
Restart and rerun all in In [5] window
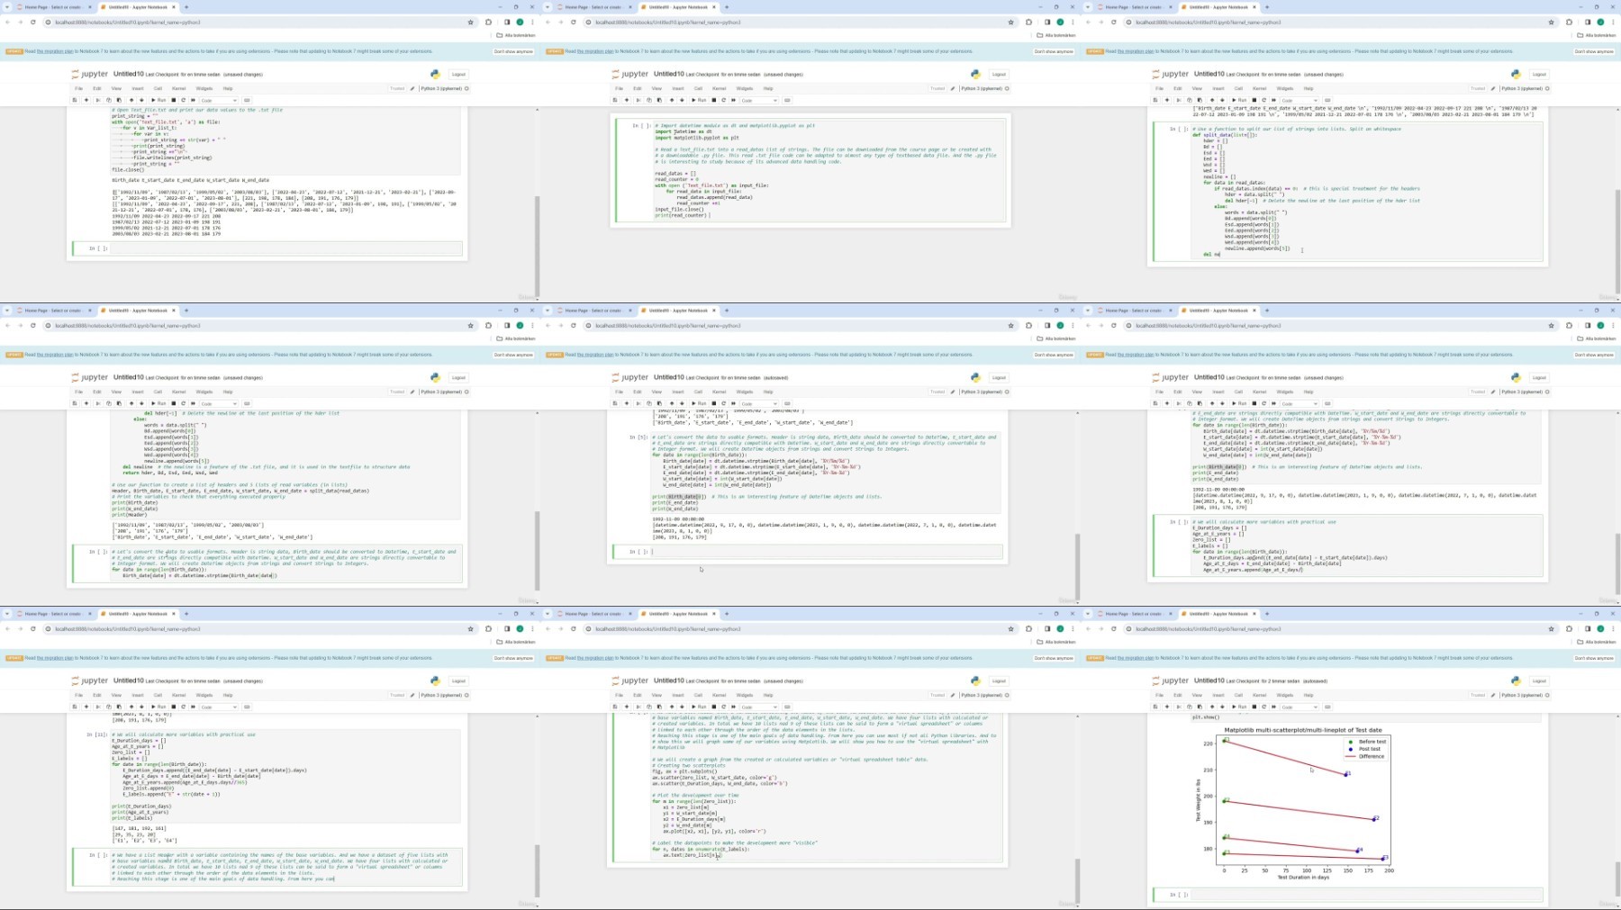[733, 403]
